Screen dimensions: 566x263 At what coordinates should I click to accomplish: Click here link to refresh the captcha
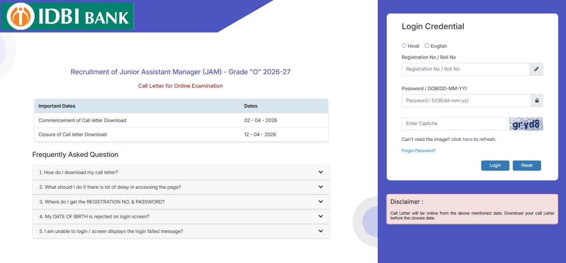(467, 139)
